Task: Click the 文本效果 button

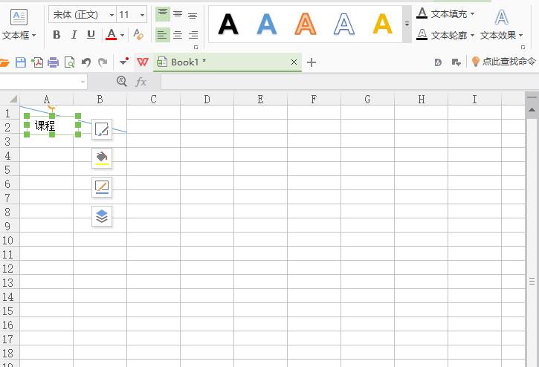Action: pos(502,35)
